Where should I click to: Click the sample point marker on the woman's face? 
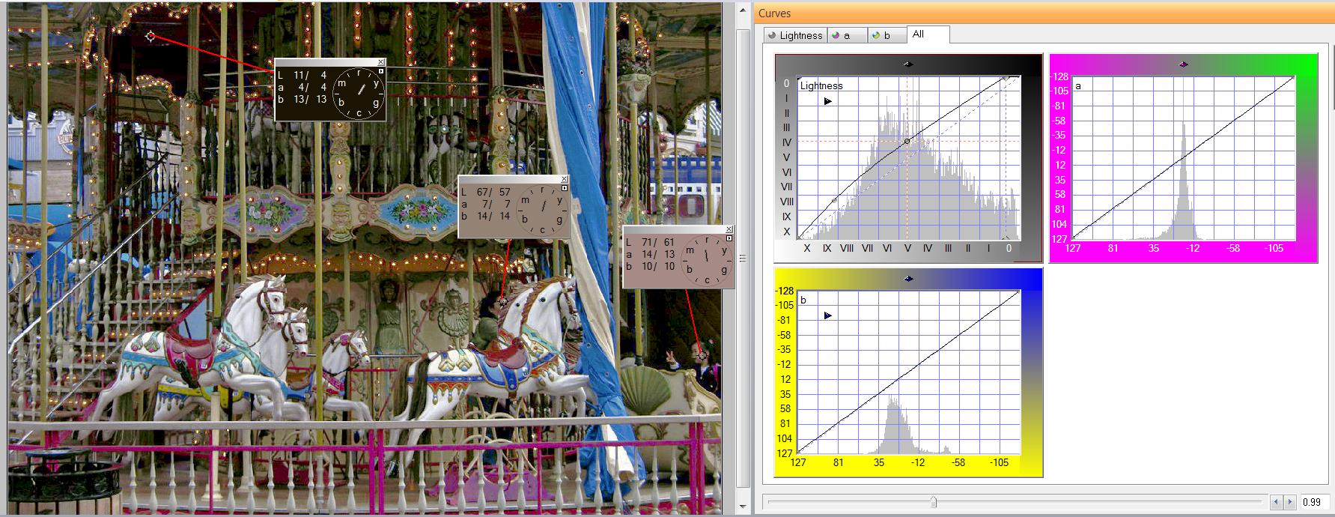pos(503,301)
